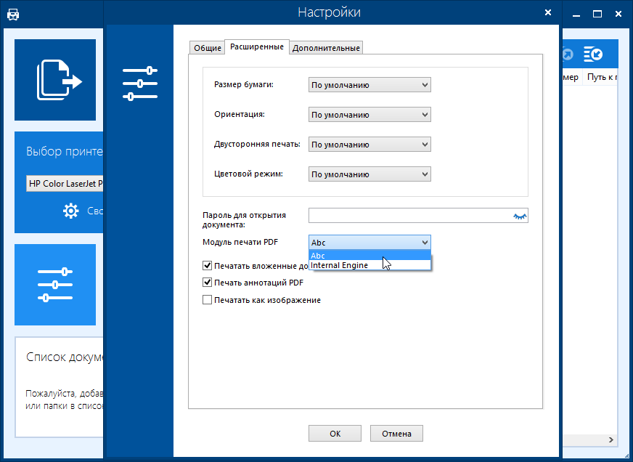Click the horizontal scrollbar right arrow
This screenshot has height=462, width=633.
point(611,439)
